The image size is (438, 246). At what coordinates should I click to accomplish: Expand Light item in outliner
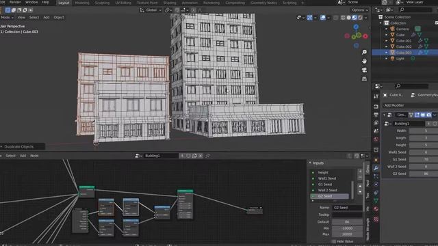point(386,59)
